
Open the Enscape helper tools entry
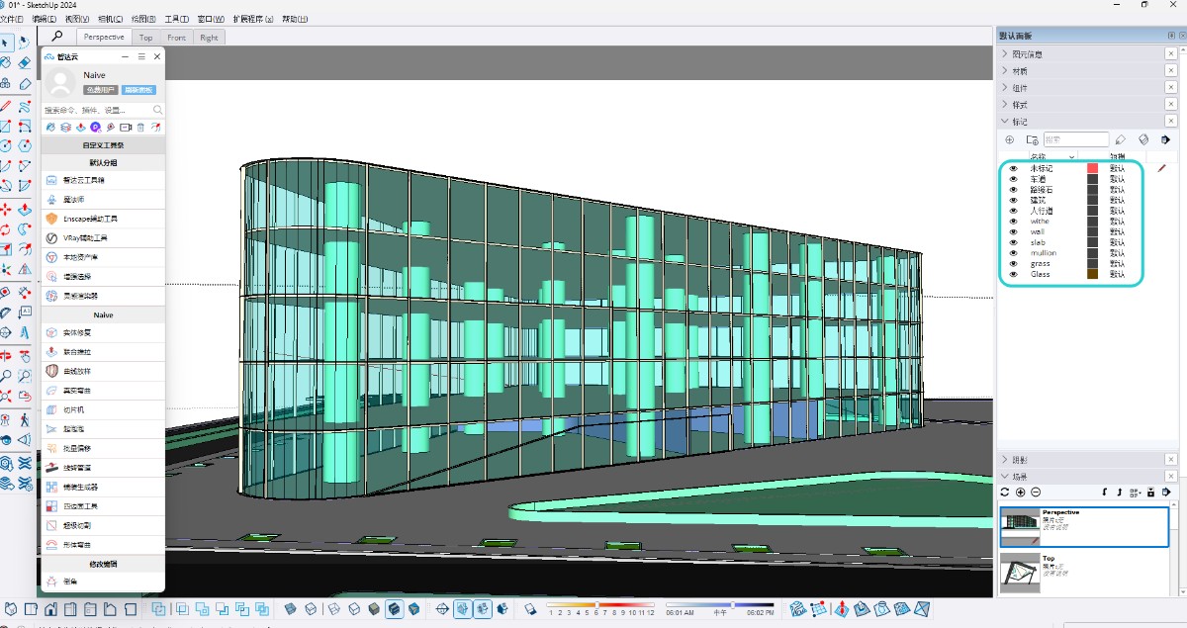(103, 219)
